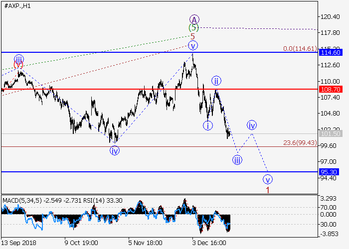
Task: Select the green (5) wave label
Action: (192, 27)
